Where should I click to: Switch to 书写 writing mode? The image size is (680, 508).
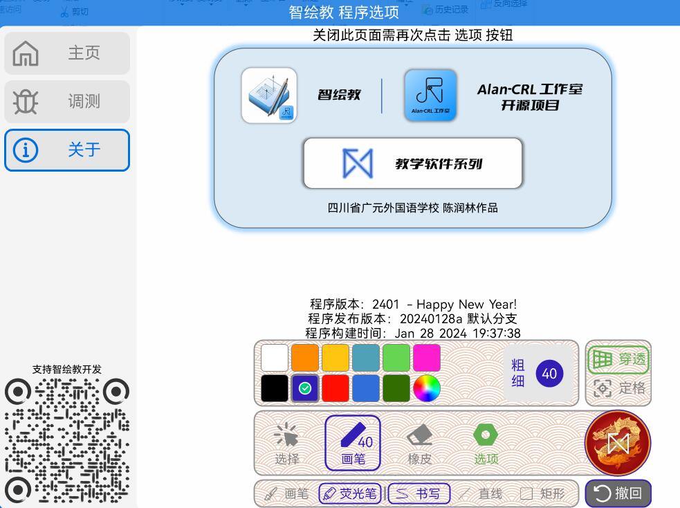tap(419, 493)
